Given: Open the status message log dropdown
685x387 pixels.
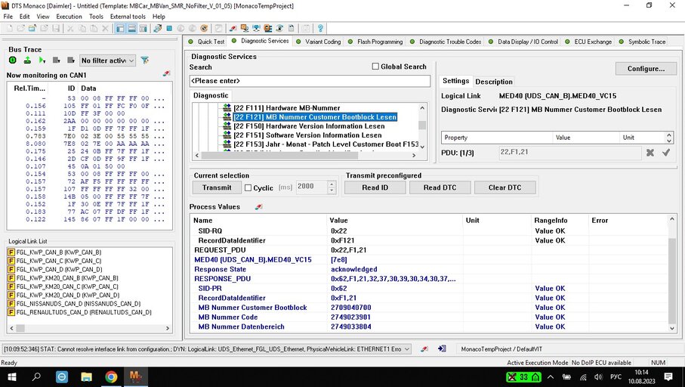Looking at the screenshot, I should (x=407, y=349).
